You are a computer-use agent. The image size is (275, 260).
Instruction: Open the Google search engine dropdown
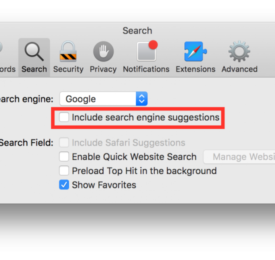click(103, 99)
